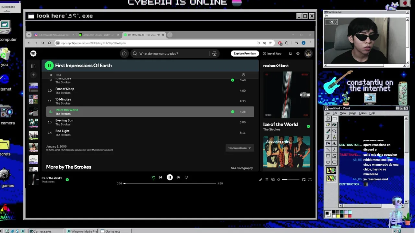This screenshot has width=415, height=233.
Task: Open Paint Colors menu
Action: pos(363,113)
